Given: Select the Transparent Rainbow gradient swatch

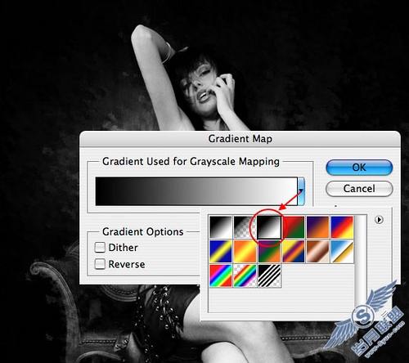Looking at the screenshot, I should click(245, 276).
